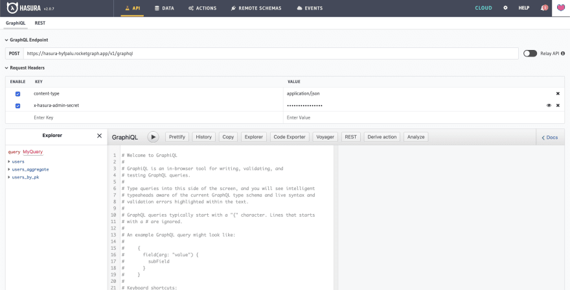Click the Analyze button

[416, 137]
